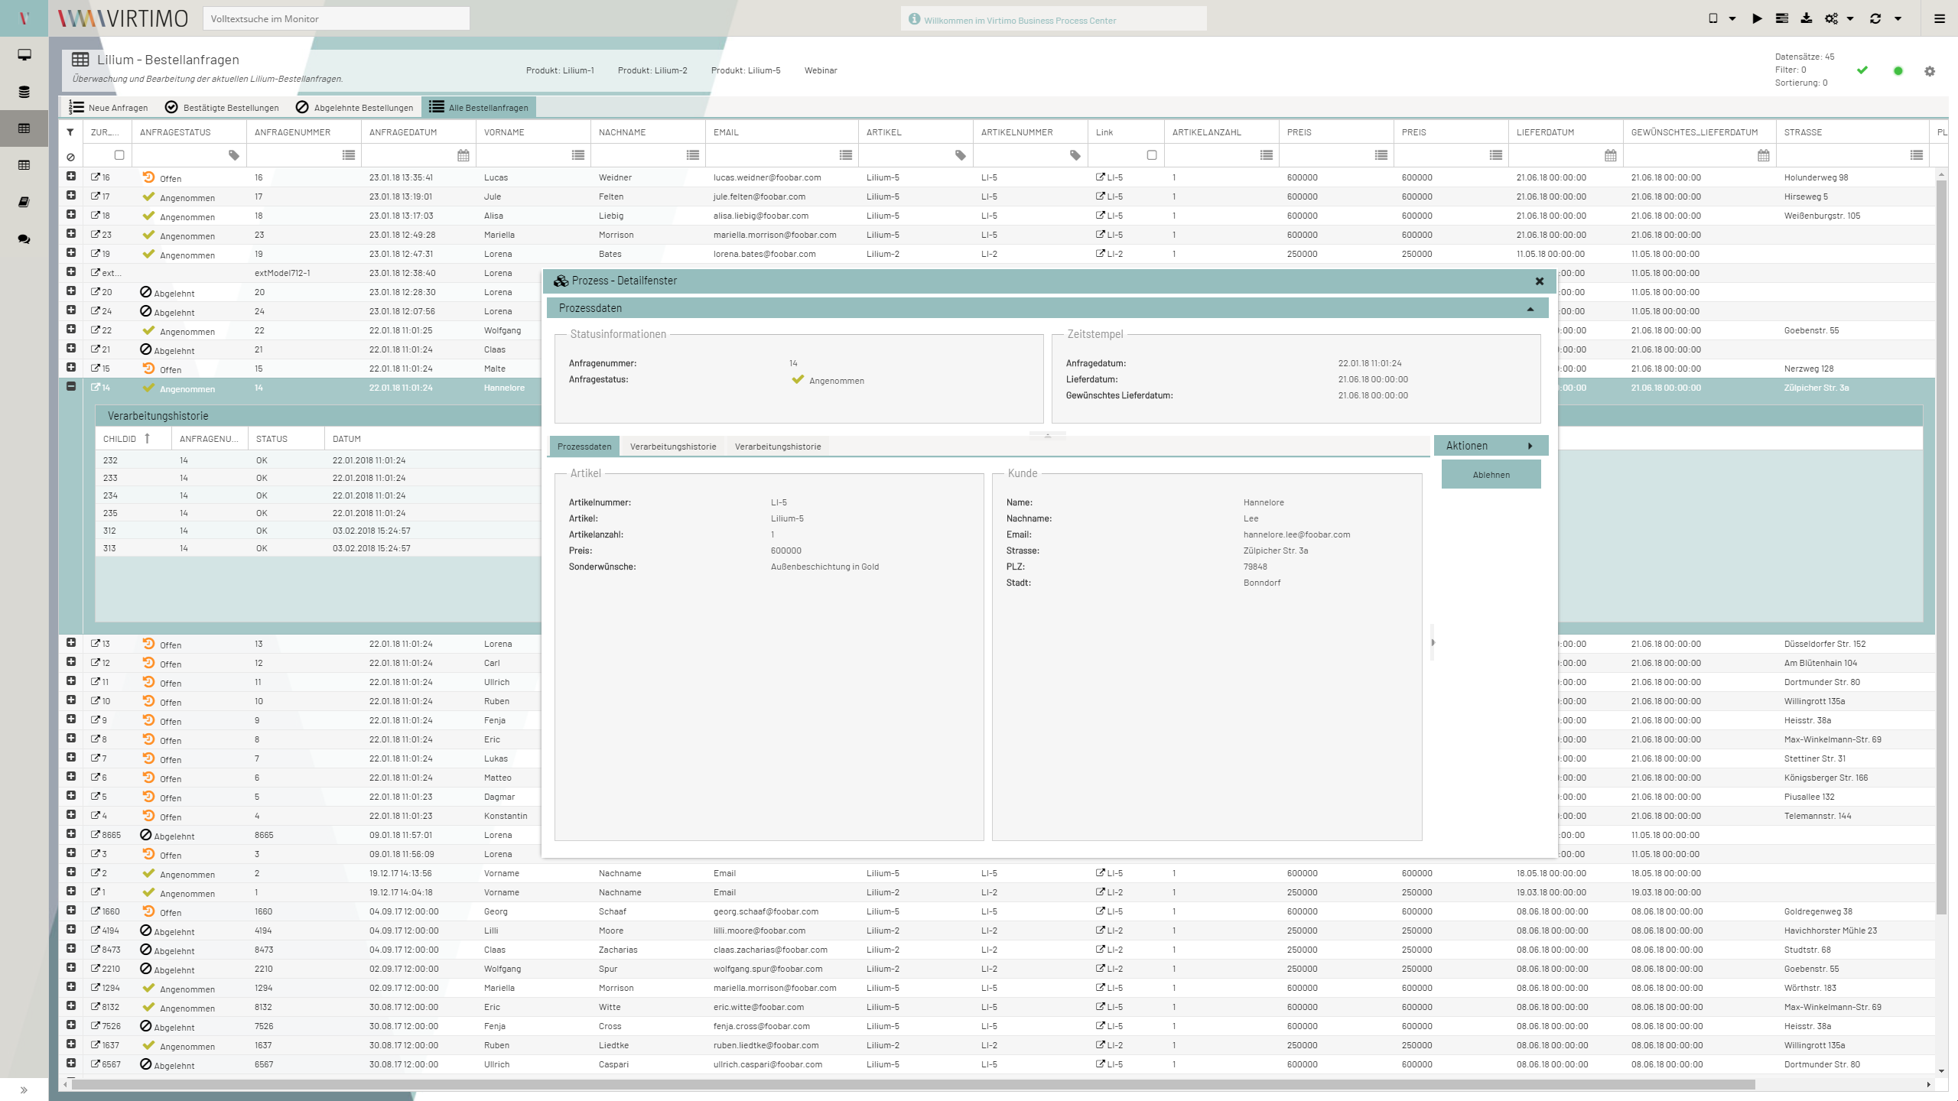Open the monitor icon in left sidebar

tap(24, 55)
